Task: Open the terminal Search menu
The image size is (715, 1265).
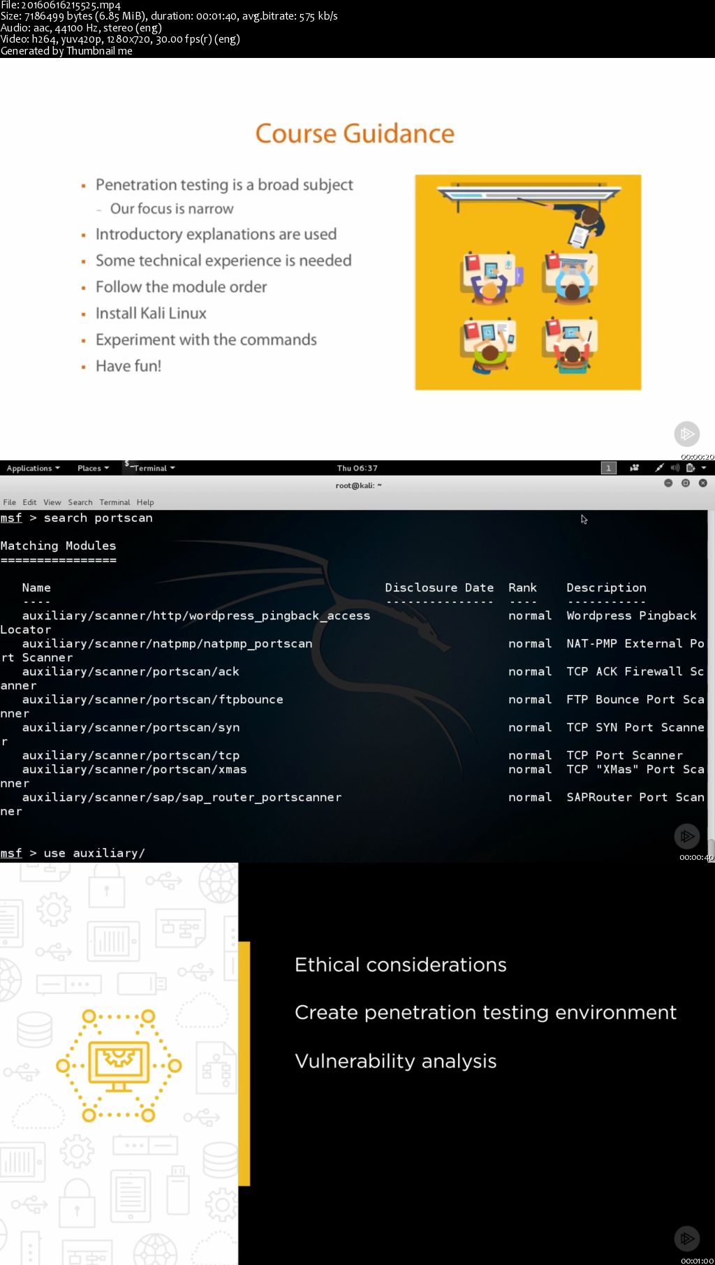Action: (x=80, y=502)
